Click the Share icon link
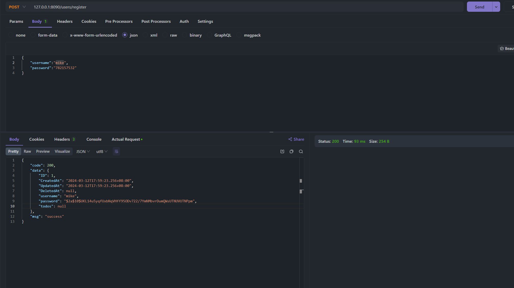 [x=296, y=139]
